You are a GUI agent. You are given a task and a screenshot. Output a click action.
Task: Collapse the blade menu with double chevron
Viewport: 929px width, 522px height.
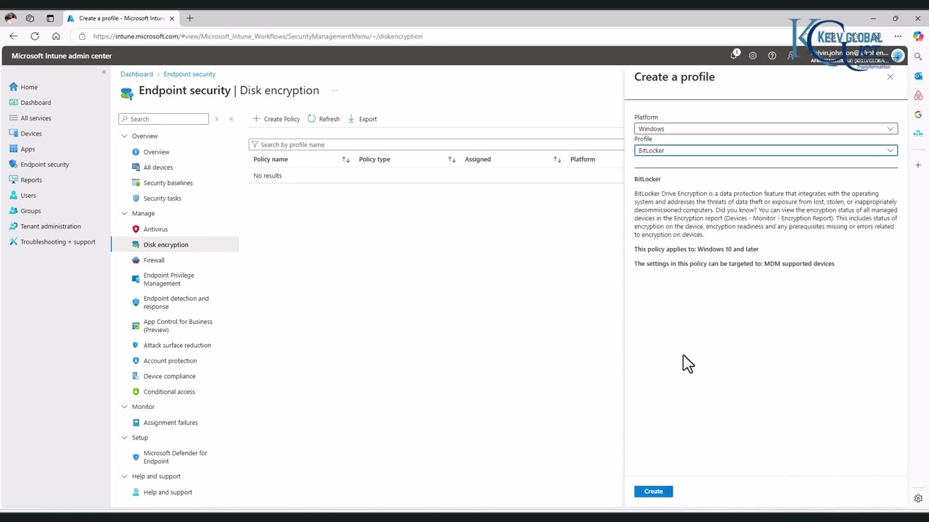[232, 119]
